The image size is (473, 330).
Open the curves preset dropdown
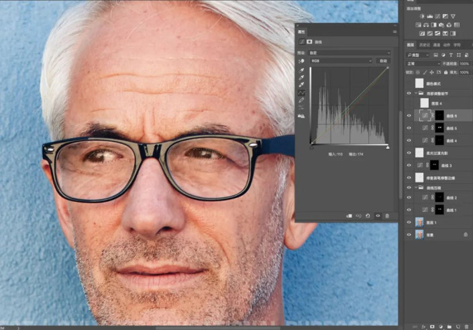350,53
